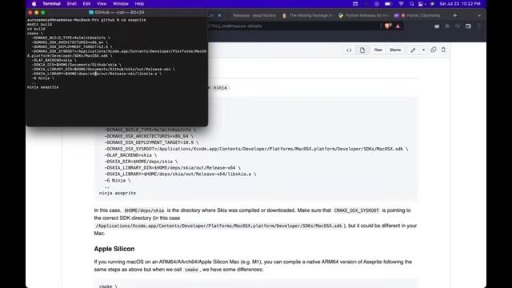Open the browser main menu icon
This screenshot has width=512, height=288.
click(x=479, y=26)
